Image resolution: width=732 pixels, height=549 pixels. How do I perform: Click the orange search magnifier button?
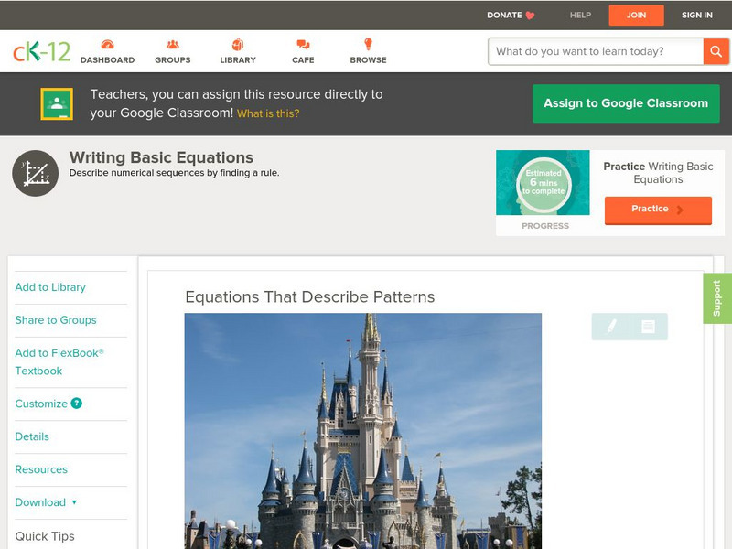716,51
